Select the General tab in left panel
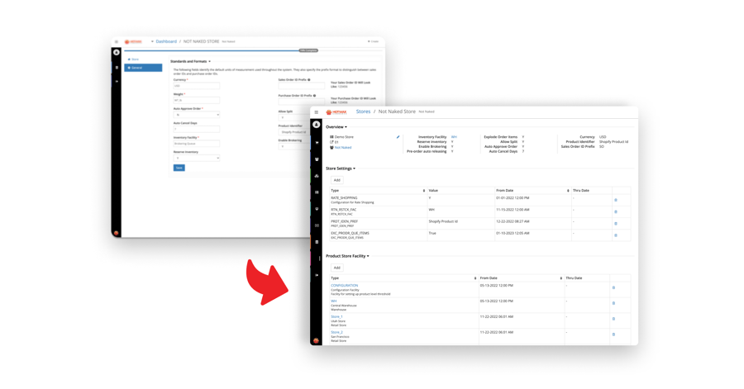 click(143, 68)
